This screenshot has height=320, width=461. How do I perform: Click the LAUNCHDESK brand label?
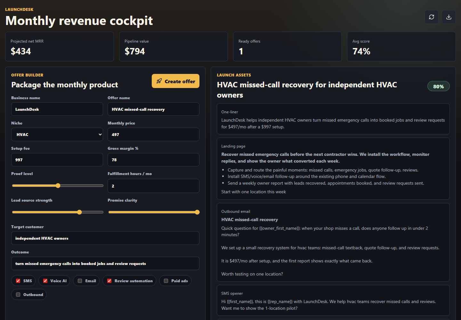[x=19, y=10]
